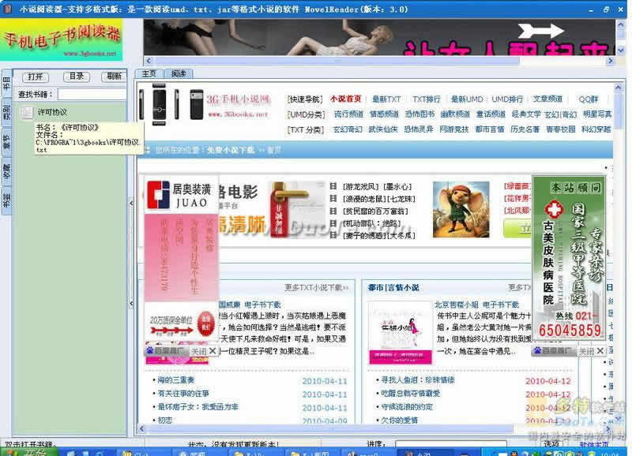
Task: Select the 许可协议 book title text
Action: point(52,112)
